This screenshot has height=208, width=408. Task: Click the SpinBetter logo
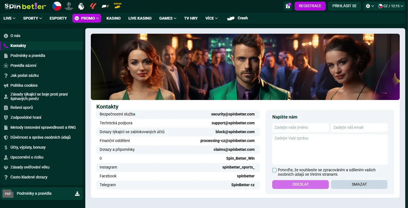coord(25,6)
